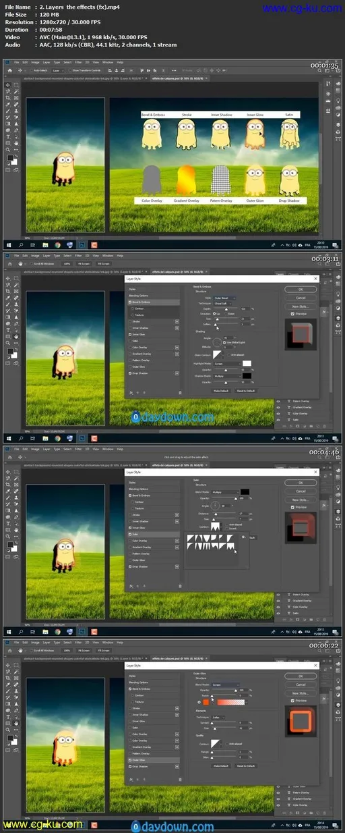Open the Layer menu in the 00:03:11 frame

[46, 256]
